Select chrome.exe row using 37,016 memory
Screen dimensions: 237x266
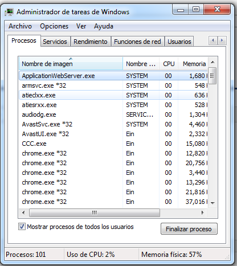coord(113,202)
